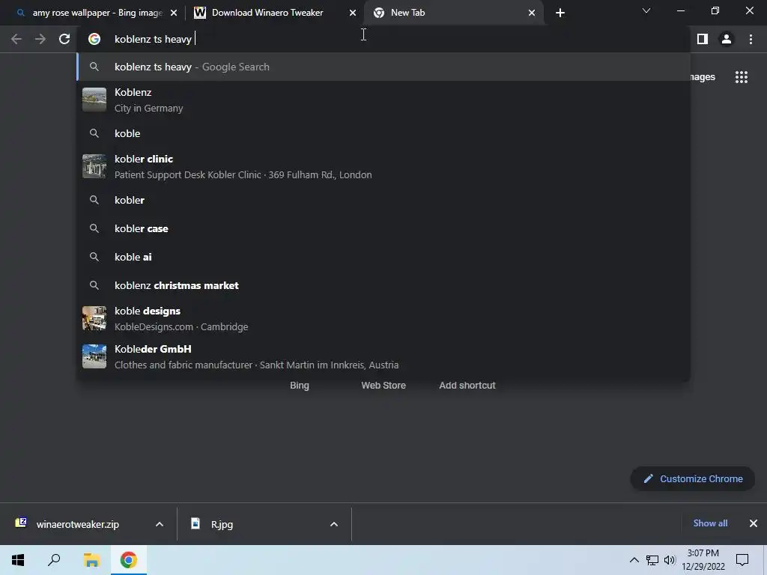
Task: Pick the Kobleder GmbH suggestion
Action: 383,356
